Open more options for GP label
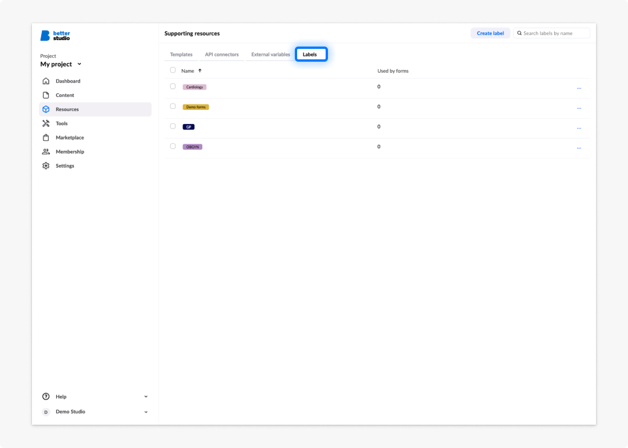 579,128
